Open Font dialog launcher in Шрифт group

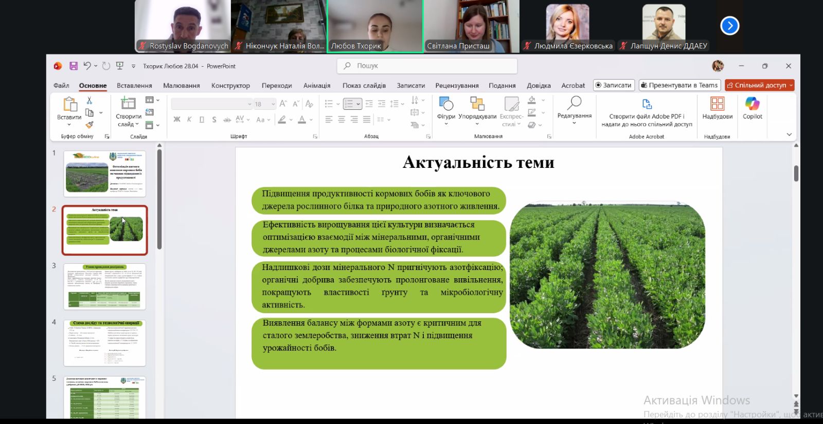315,137
